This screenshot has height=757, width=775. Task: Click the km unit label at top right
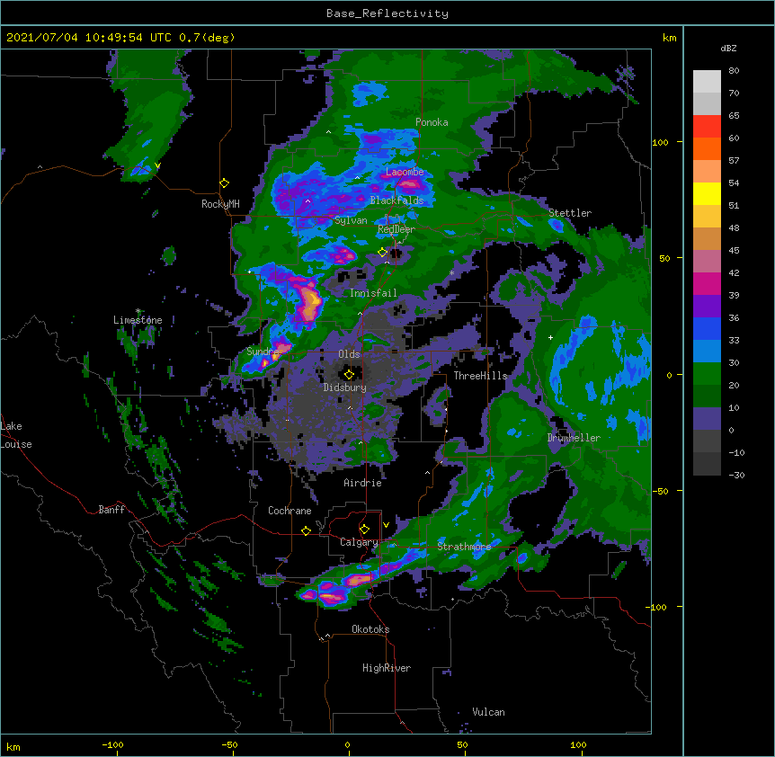(x=669, y=38)
